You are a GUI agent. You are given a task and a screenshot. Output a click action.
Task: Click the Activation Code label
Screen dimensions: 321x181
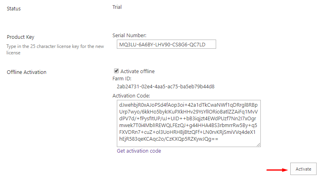(131, 96)
